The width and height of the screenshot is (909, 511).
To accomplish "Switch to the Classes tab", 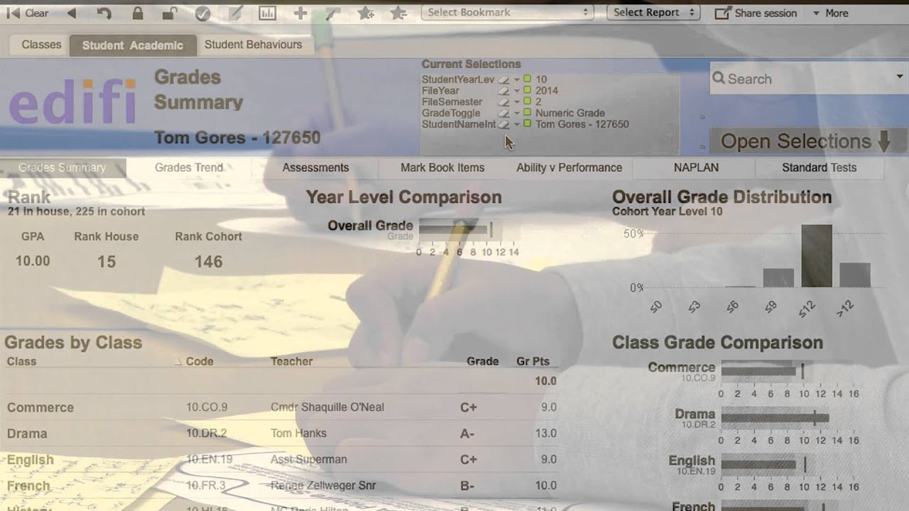I will point(41,45).
